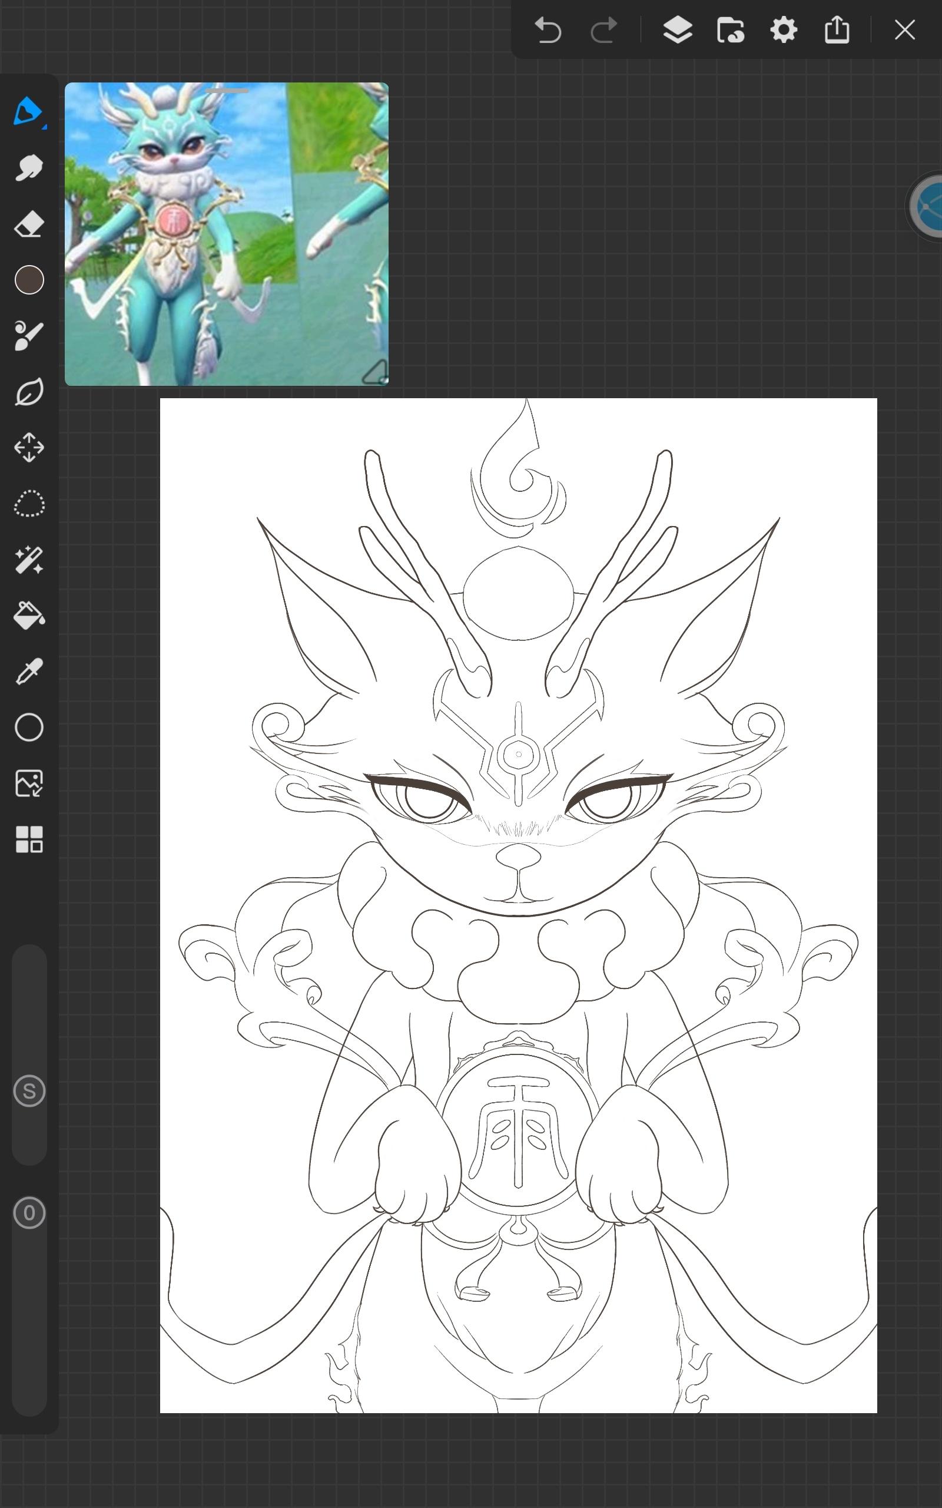Viewport: 942px width, 1508px height.
Task: Open settings gear
Action: (x=784, y=29)
